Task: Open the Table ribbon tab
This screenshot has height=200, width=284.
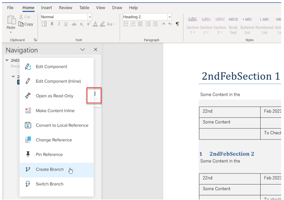Action: pyautogui.click(x=84, y=7)
